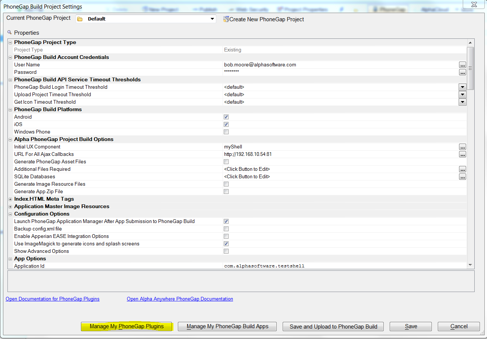Expand Application Master Image Resources section
The height and width of the screenshot is (339, 487).
coord(10,207)
